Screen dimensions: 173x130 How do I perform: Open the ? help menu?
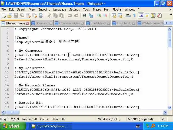tap(139, 9)
